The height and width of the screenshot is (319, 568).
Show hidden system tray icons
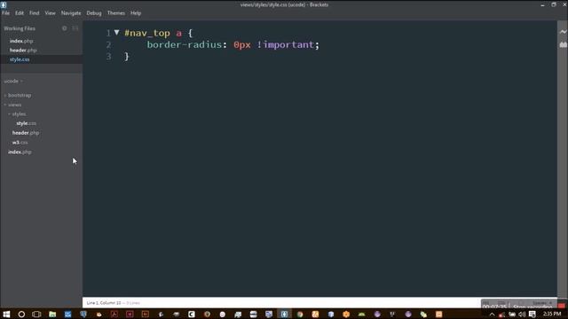(x=492, y=315)
